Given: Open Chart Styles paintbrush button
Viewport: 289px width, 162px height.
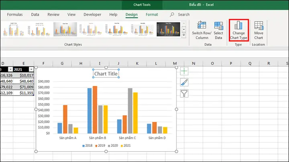Looking at the screenshot, I should point(184,82).
